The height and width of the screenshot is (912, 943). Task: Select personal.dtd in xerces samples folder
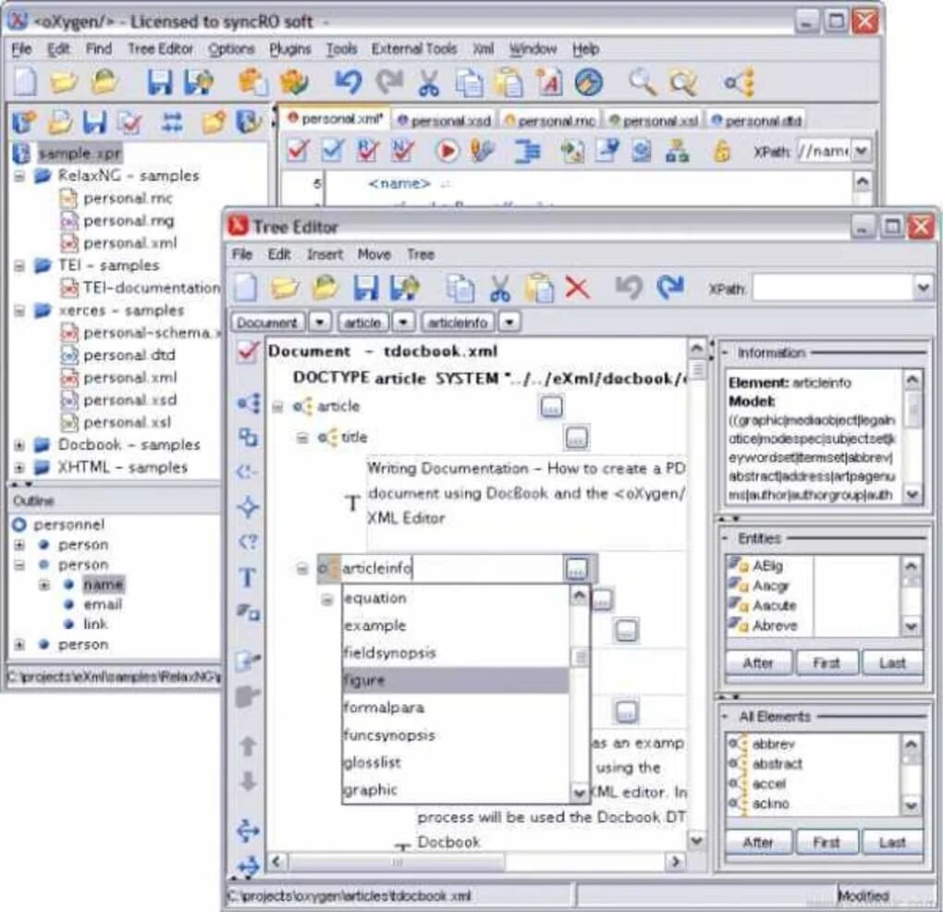tap(129, 355)
